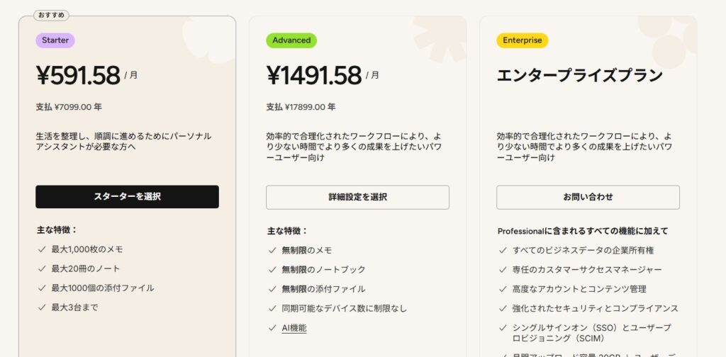Click checkmark icon beside 最大20冊のノート
This screenshot has height=357, width=726.
point(41,268)
